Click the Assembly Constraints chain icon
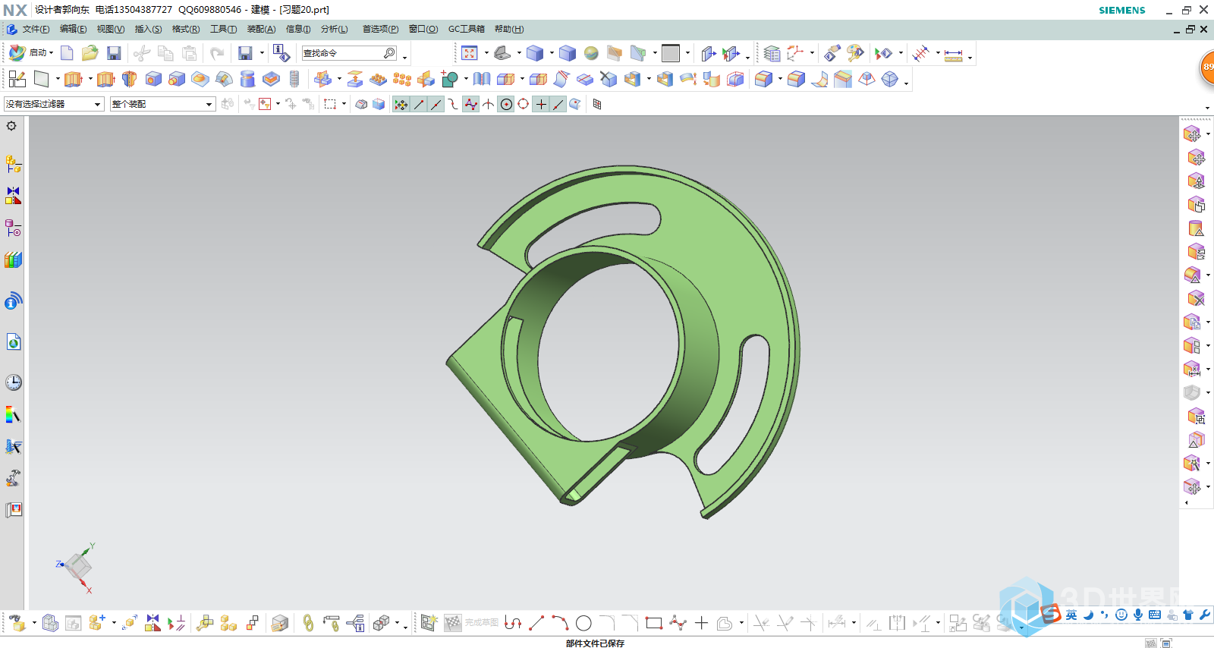This screenshot has height=648, width=1214. pyautogui.click(x=308, y=623)
